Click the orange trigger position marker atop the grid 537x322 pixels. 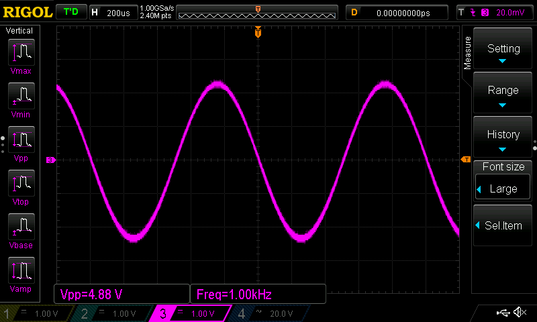pos(258,32)
